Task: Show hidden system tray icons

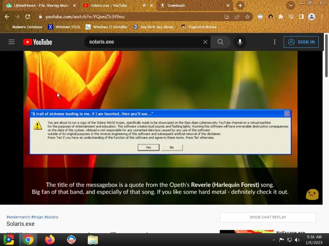Action: tap(274, 240)
